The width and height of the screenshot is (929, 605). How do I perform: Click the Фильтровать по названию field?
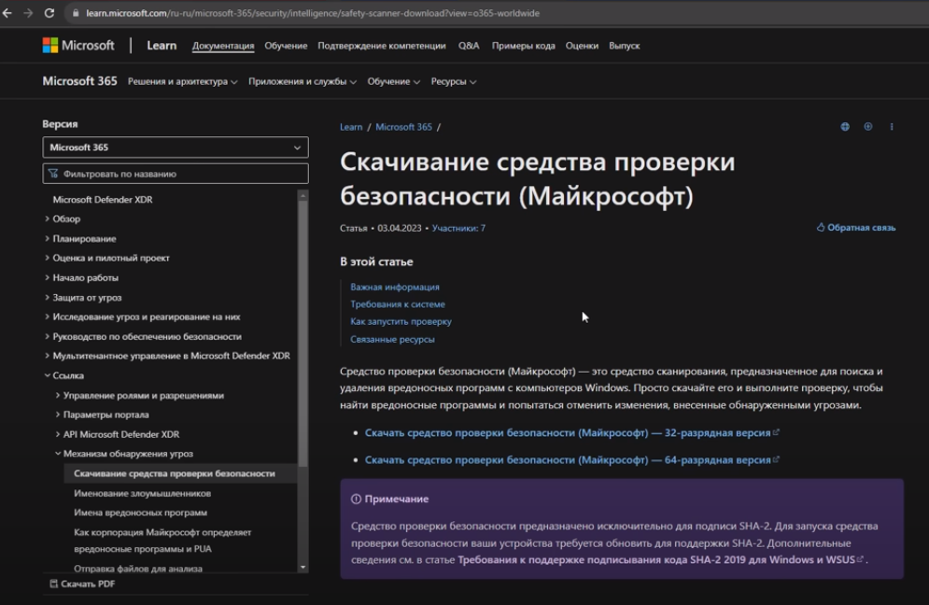(x=176, y=174)
